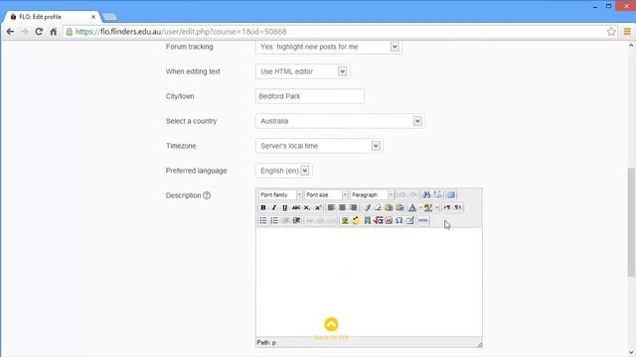The width and height of the screenshot is (636, 357).
Task: Open the Chrome menu
Action: click(627, 32)
